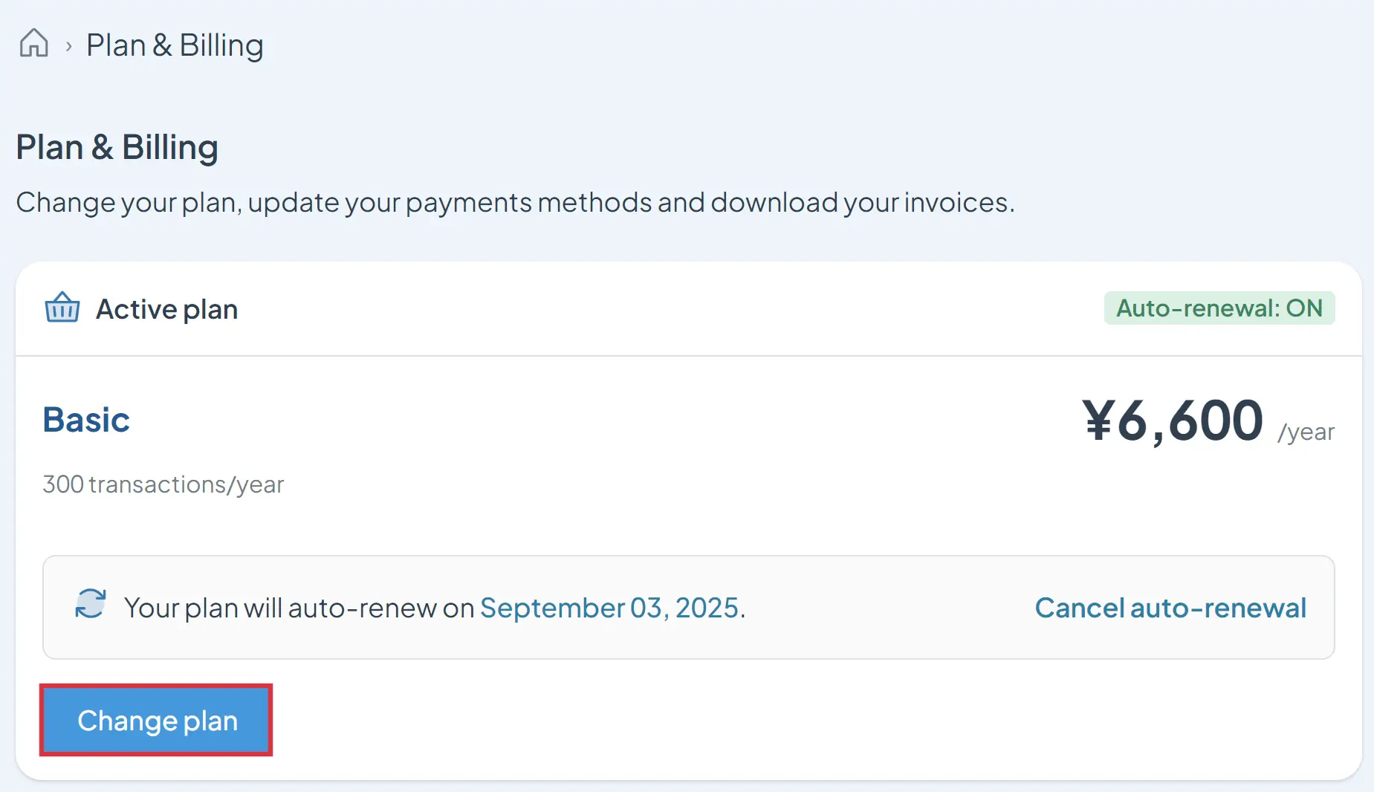The width and height of the screenshot is (1374, 792).
Task: Click the auto-renew refresh arrows icon
Action: pyautogui.click(x=91, y=604)
